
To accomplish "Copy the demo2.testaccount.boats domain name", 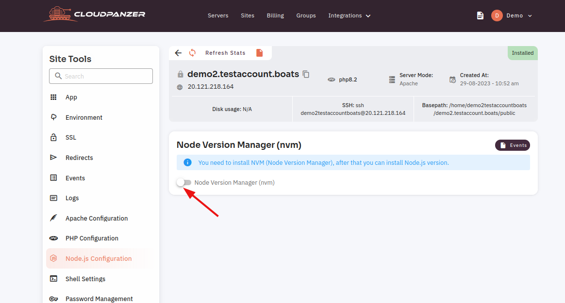I will coord(306,74).
